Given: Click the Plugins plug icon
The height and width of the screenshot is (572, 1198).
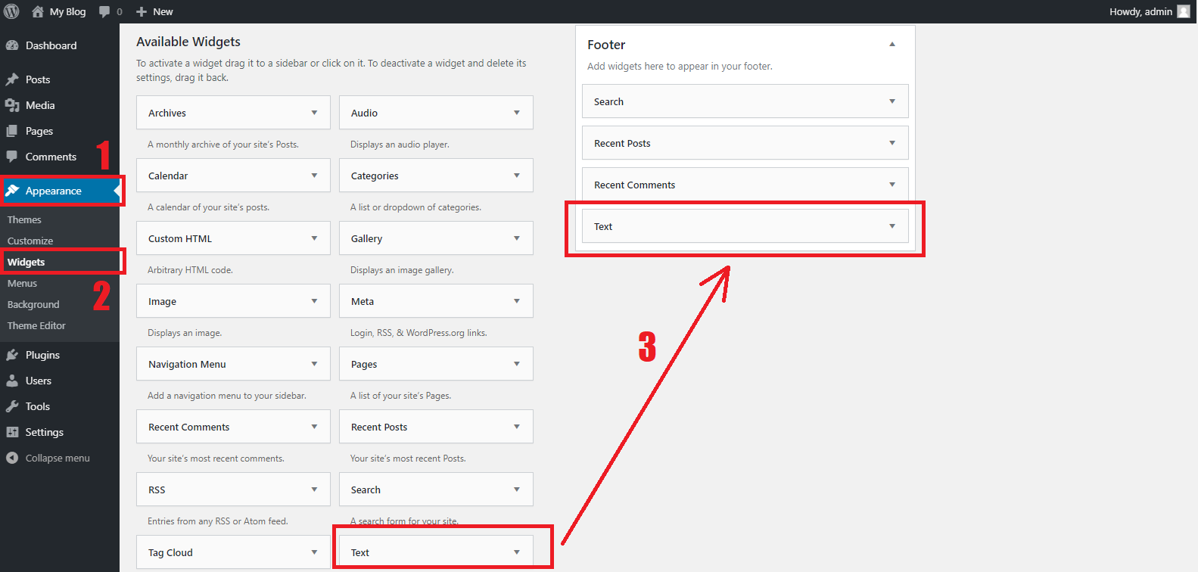Looking at the screenshot, I should (12, 355).
